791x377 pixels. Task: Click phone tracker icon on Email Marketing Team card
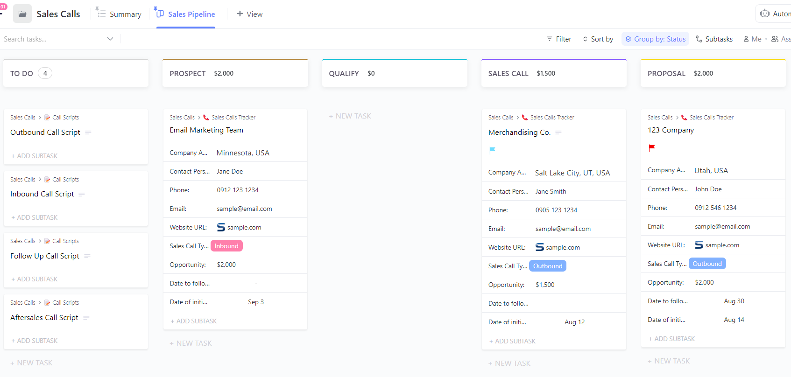[x=206, y=118]
